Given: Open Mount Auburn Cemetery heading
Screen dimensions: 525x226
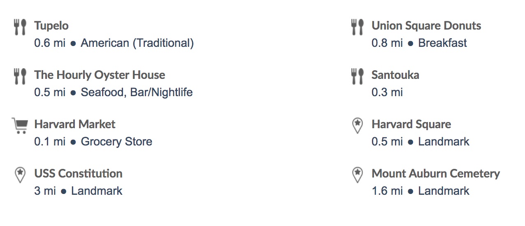Looking at the screenshot, I should click(x=436, y=174).
